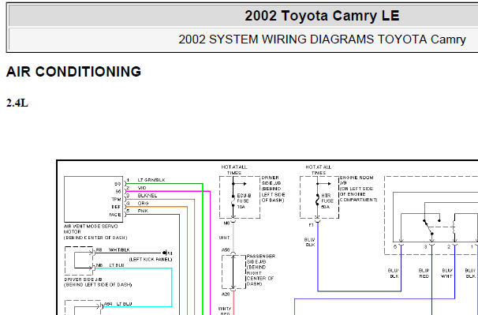Screen dimensions: 478x315
Task: Click the 'F1' connector label
Action: pyautogui.click(x=311, y=225)
